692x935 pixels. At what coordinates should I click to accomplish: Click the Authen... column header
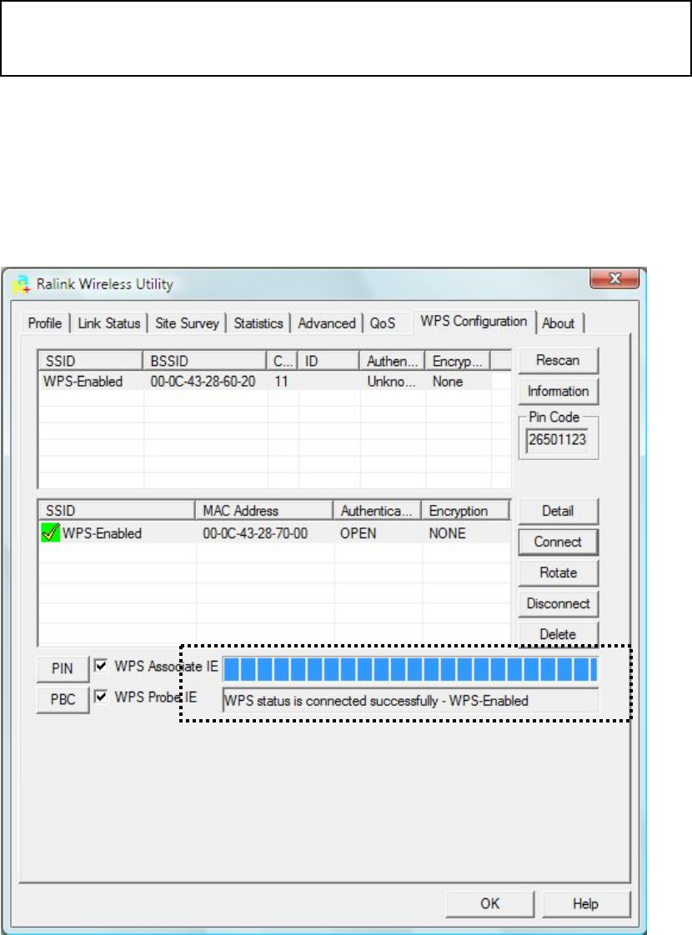[x=392, y=361]
